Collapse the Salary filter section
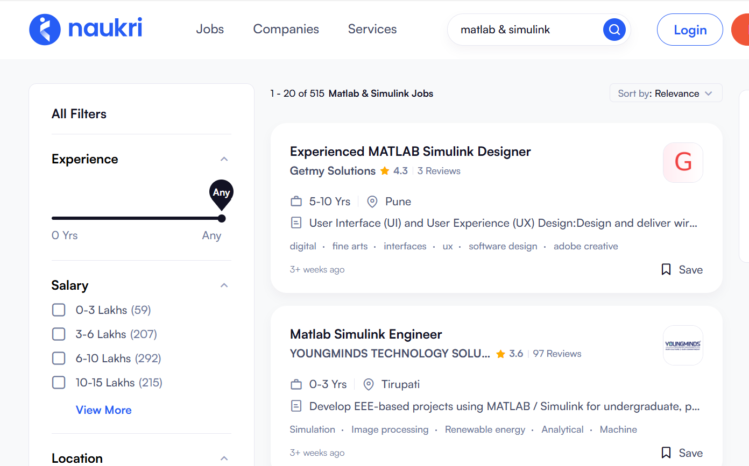This screenshot has width=749, height=466. coord(224,285)
